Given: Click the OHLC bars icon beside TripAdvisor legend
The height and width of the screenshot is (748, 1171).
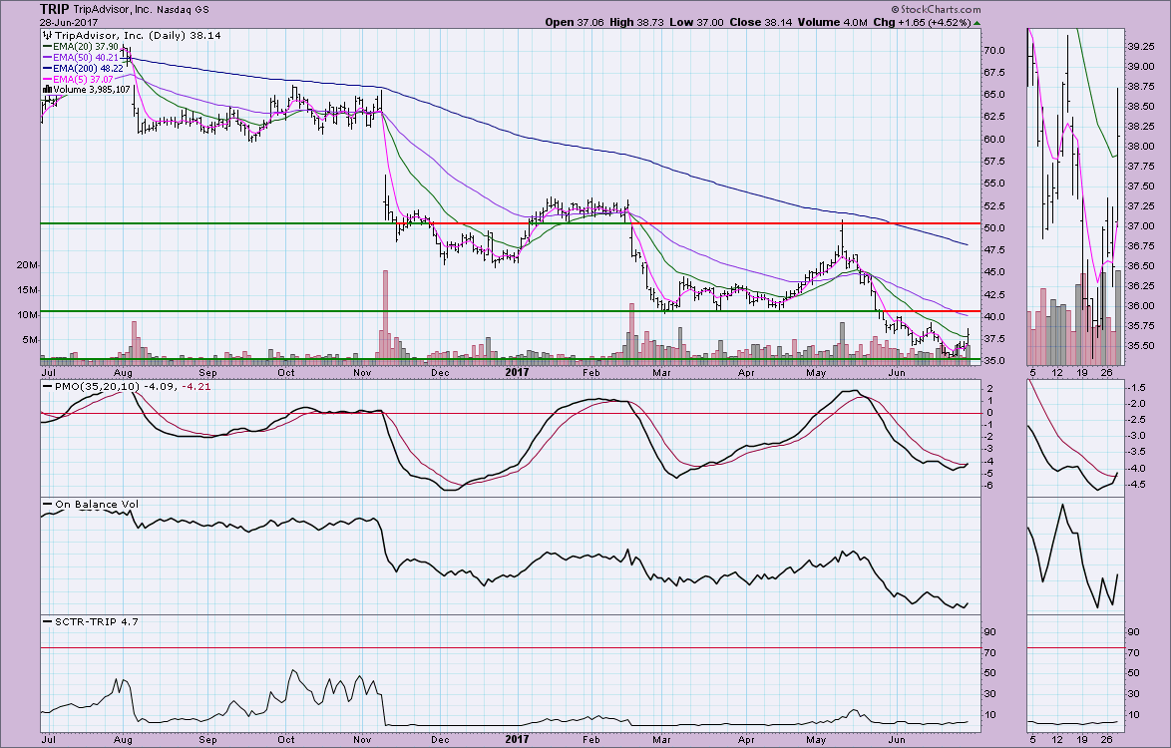Looking at the screenshot, I should tap(46, 35).
